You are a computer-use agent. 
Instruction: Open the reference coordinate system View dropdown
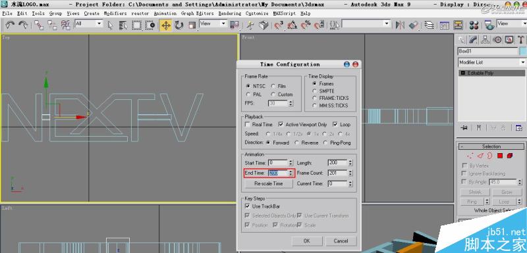click(213, 24)
